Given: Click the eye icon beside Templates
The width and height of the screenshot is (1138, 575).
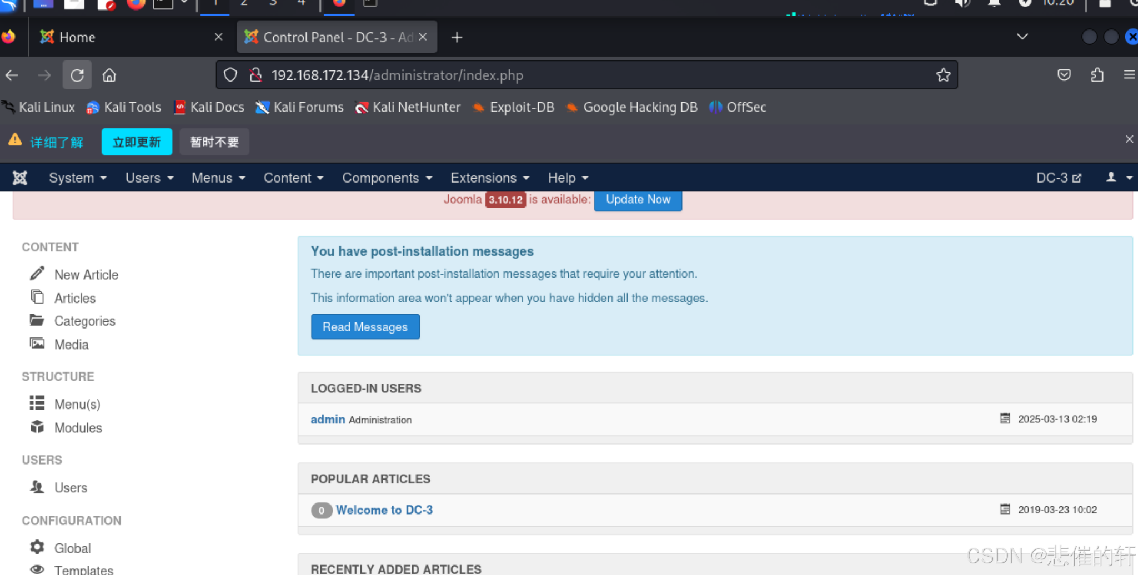Looking at the screenshot, I should coord(37,569).
